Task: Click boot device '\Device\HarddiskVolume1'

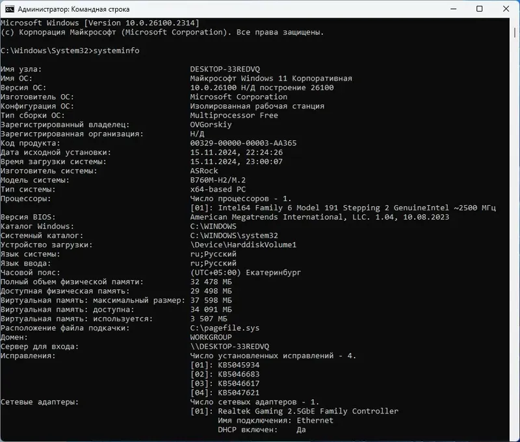Action: coord(243,245)
